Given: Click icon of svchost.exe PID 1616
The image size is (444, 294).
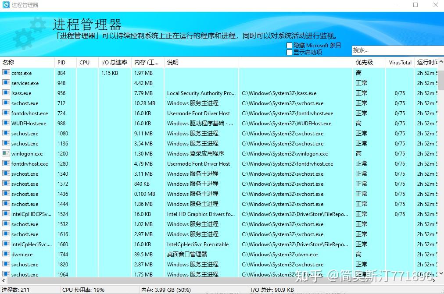Looking at the screenshot, I should click(6, 234).
